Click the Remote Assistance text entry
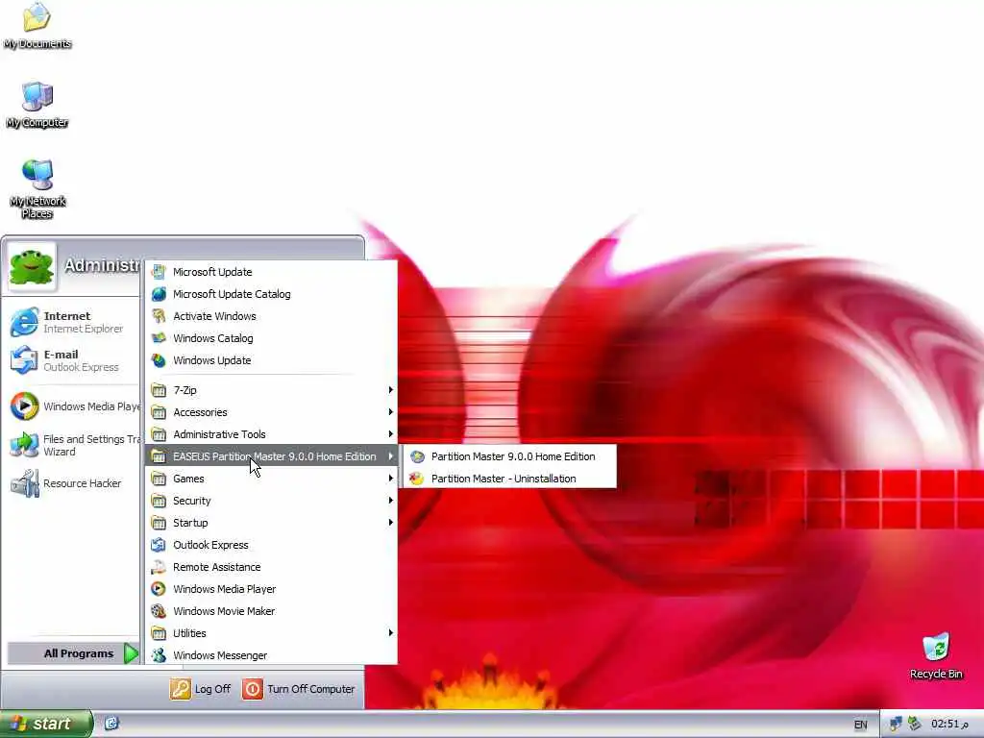 [217, 567]
